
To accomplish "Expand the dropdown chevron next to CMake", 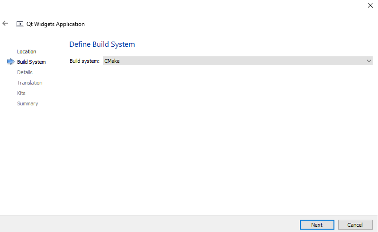I will pyautogui.click(x=369, y=61).
